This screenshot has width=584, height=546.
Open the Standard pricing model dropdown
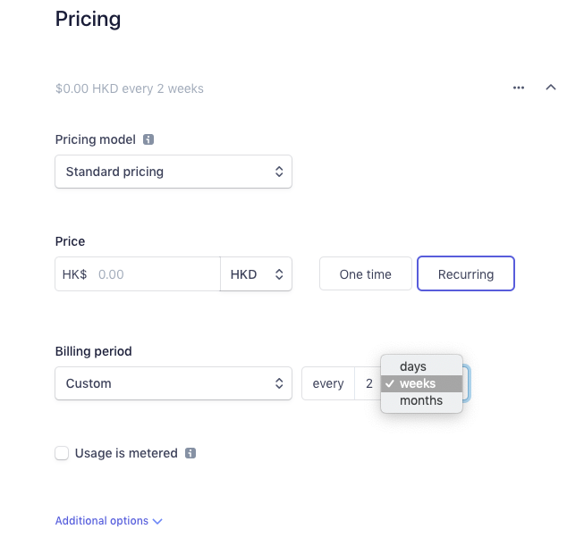tap(174, 172)
